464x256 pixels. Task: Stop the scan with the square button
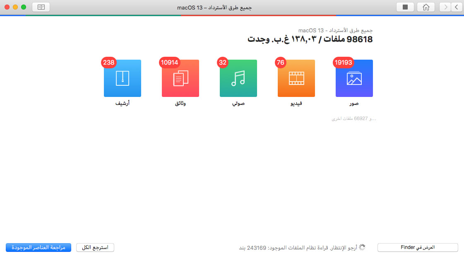point(405,7)
